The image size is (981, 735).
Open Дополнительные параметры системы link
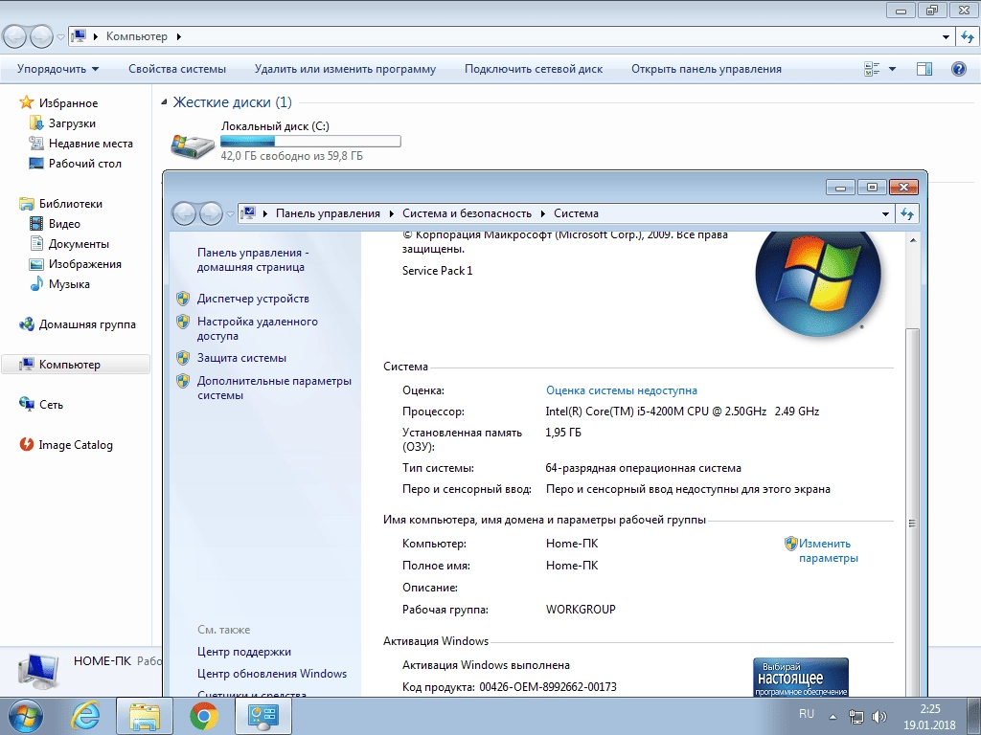click(x=274, y=388)
